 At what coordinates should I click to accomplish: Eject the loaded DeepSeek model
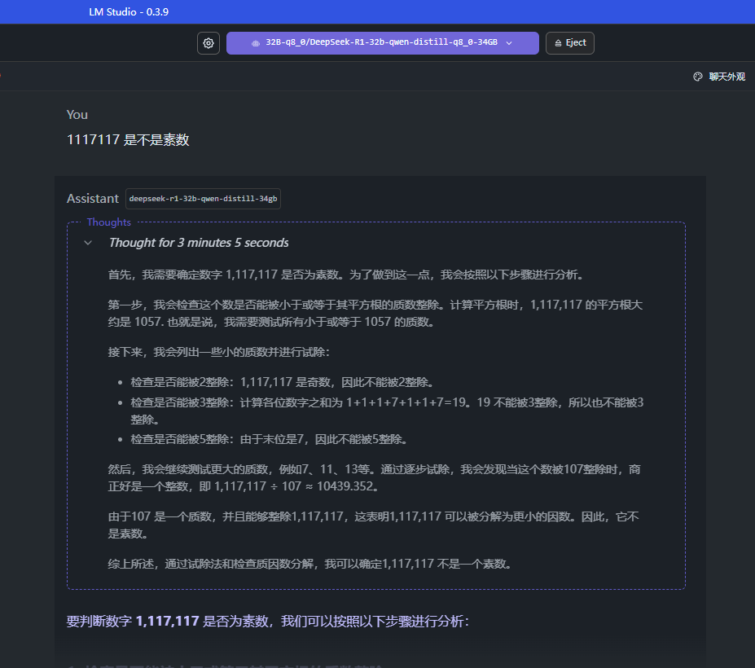point(569,43)
